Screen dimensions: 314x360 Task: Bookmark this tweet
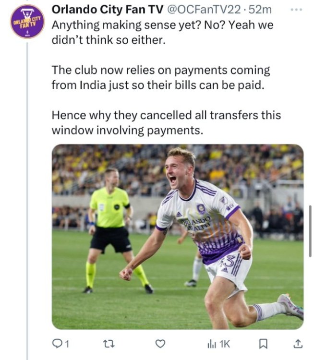(263, 344)
